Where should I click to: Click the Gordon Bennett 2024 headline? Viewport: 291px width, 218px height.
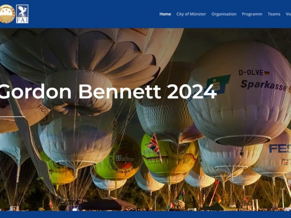point(108,92)
